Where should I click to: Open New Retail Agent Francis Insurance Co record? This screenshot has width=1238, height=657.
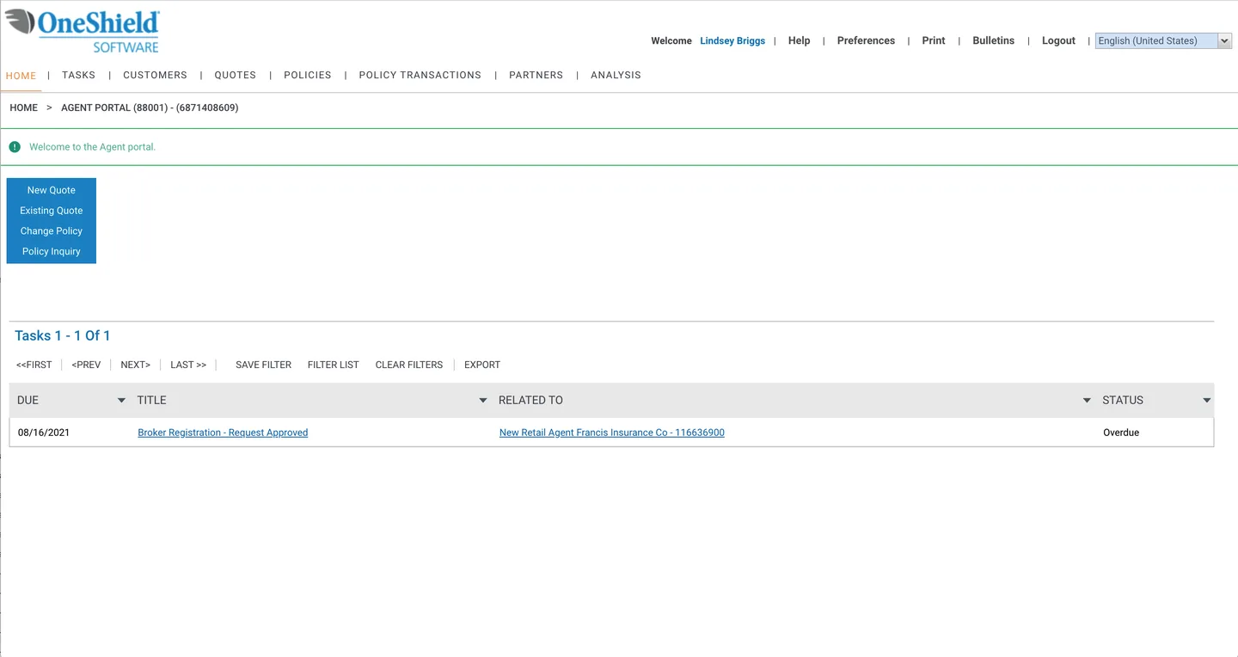(x=611, y=432)
